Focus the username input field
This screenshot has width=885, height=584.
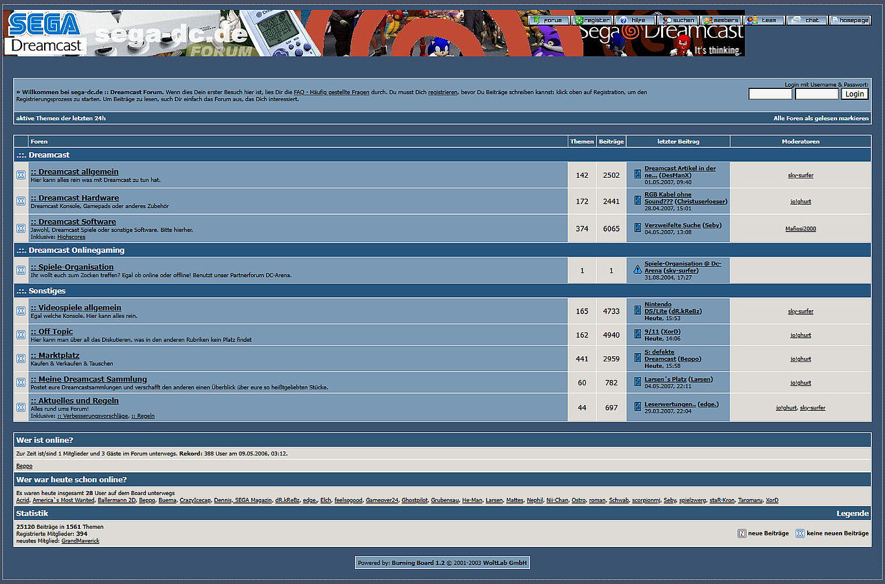[770, 94]
